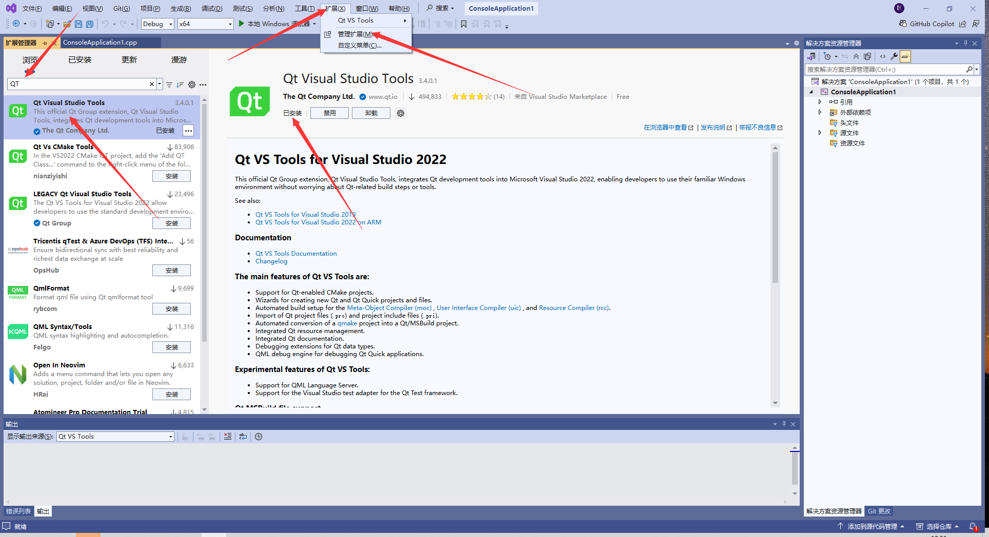Clear the QT search text with X
Viewport: 989px width, 537px height.
152,84
